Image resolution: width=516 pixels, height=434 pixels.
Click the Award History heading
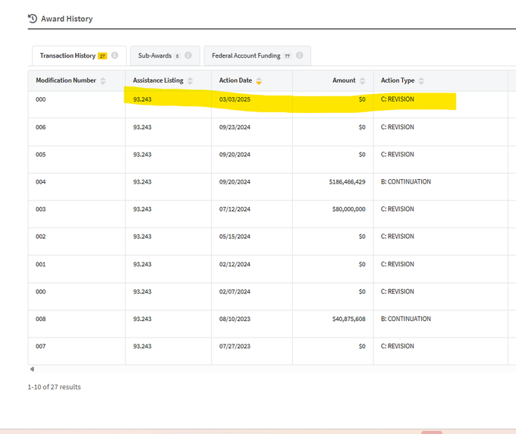pos(67,18)
